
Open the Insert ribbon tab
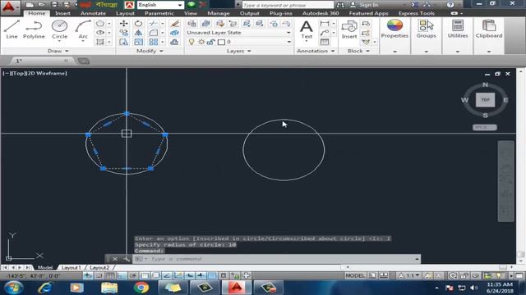point(62,13)
